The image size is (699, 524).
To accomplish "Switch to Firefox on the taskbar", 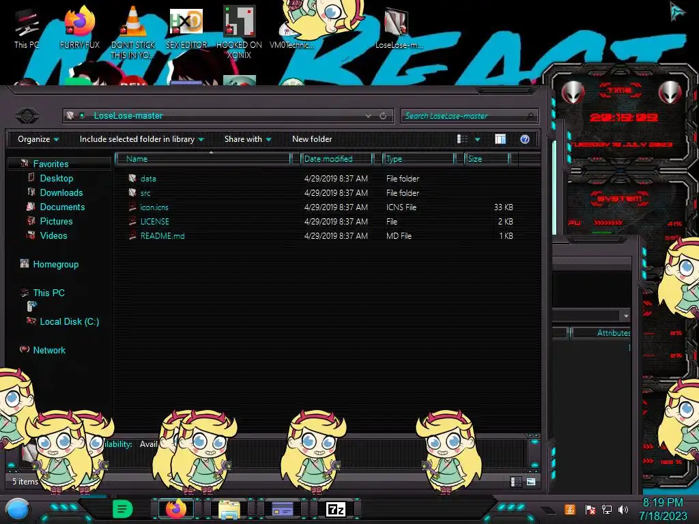I will point(176,509).
